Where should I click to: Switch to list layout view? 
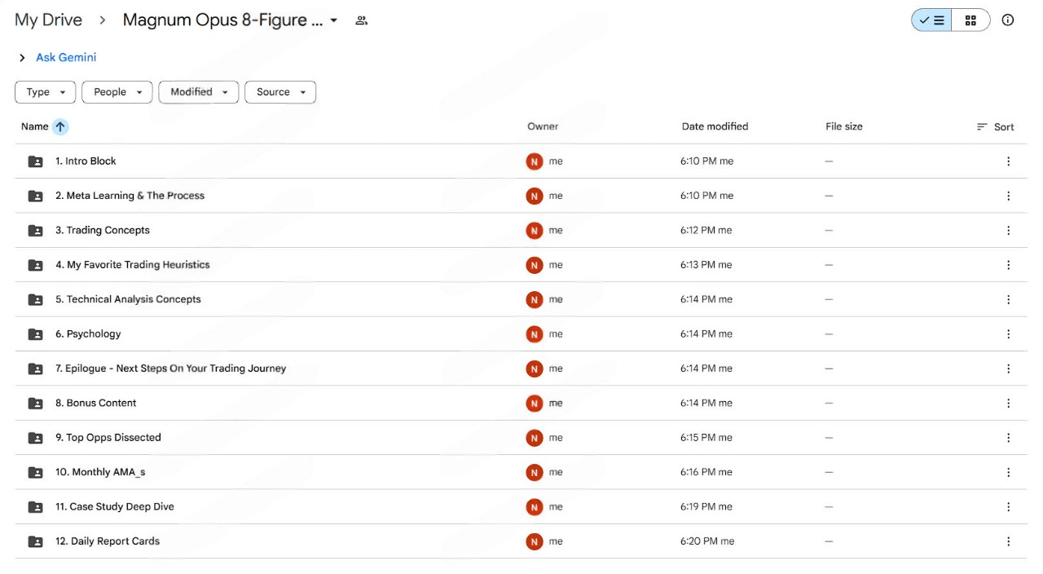pos(931,20)
